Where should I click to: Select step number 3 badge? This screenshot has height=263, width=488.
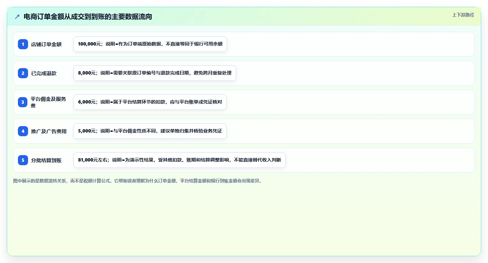coord(23,102)
